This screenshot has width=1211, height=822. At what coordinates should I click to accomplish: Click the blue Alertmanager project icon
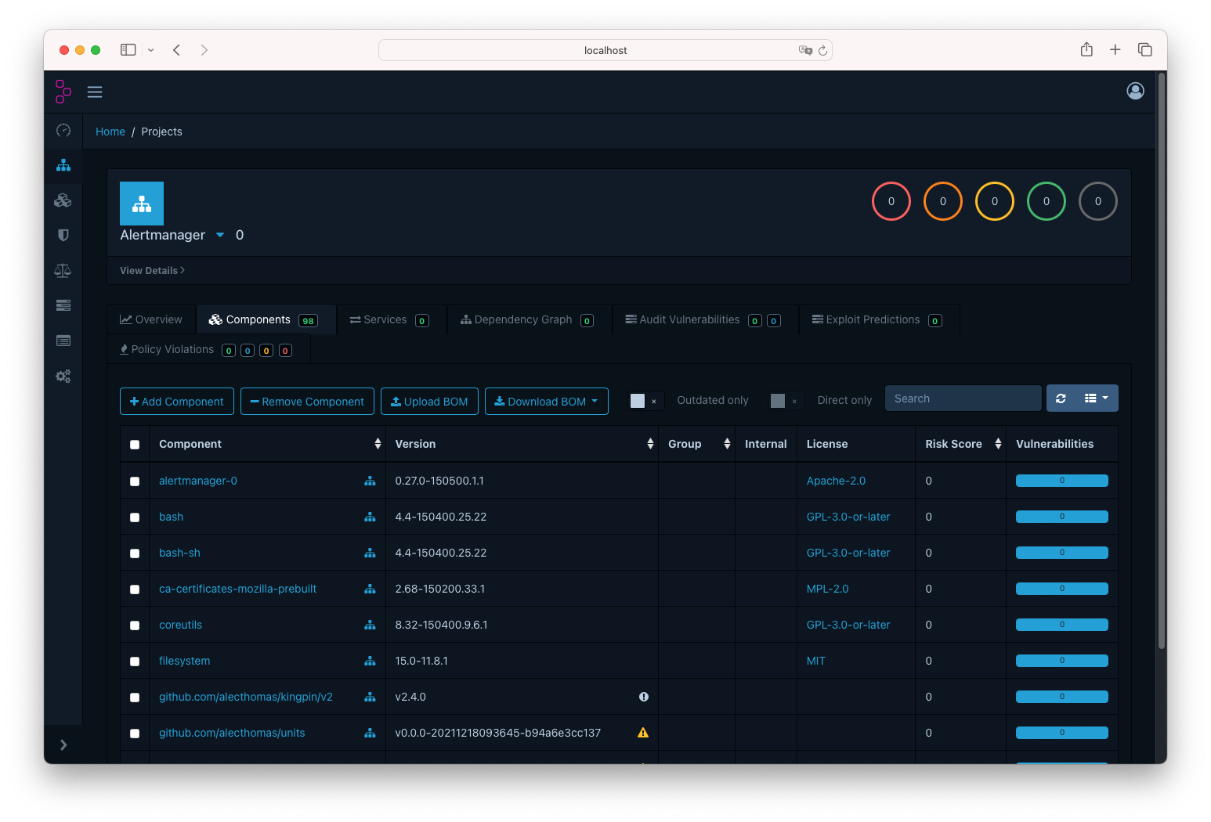142,204
